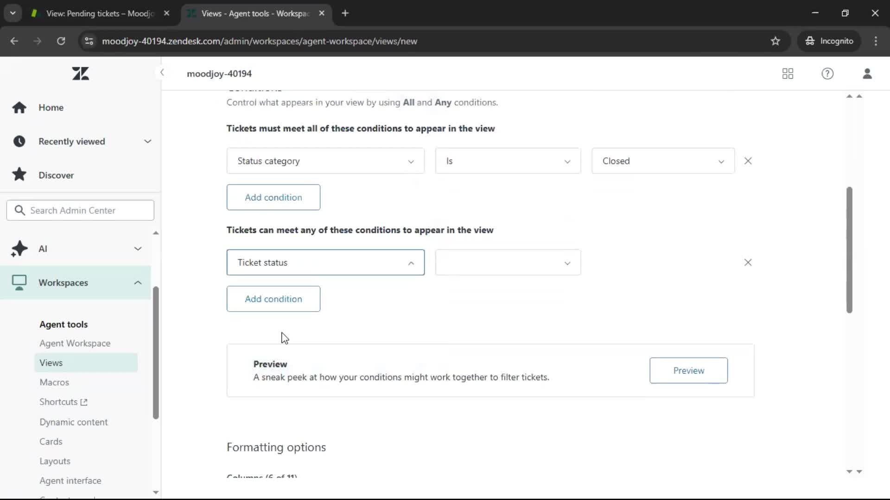Open Dynamic content in the sidebar

pyautogui.click(x=73, y=422)
